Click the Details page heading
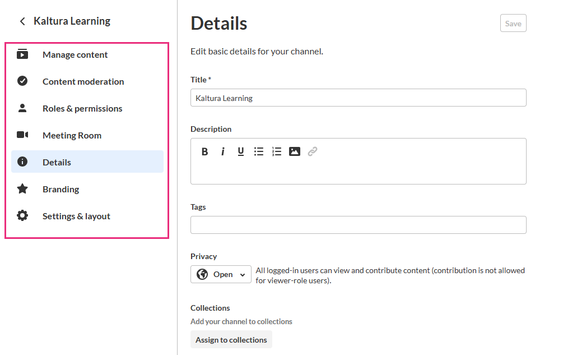The image size is (563, 355). 218,24
